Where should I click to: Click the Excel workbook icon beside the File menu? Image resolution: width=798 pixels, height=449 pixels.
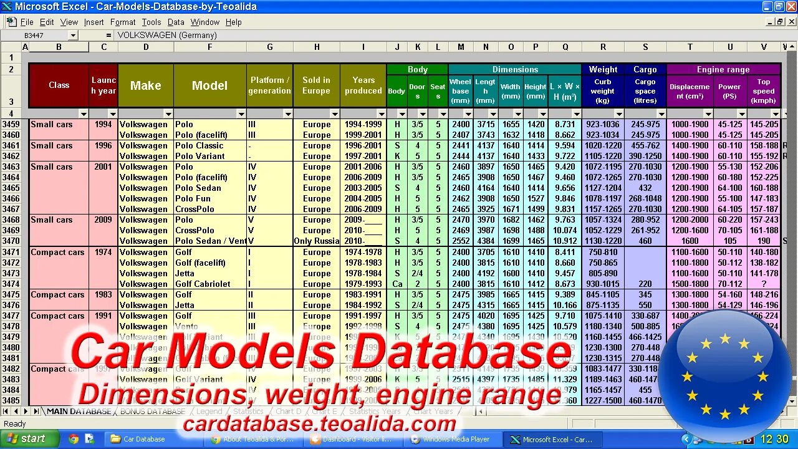11,21
